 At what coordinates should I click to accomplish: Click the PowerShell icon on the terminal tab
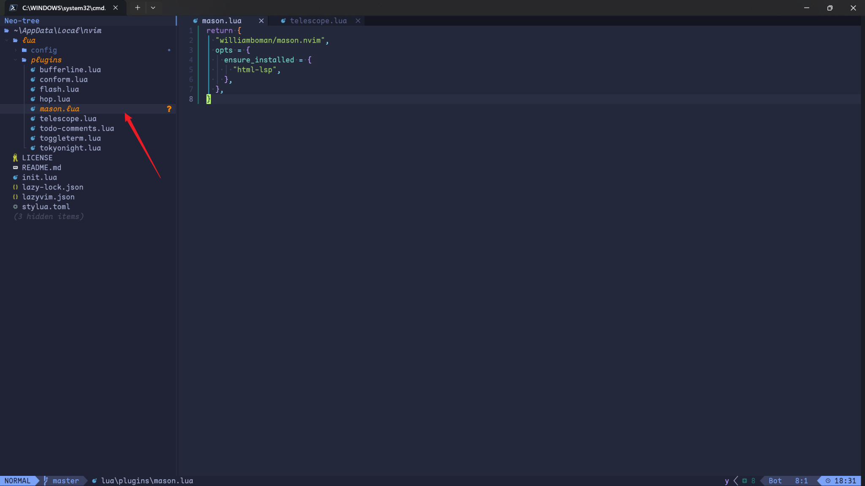pyautogui.click(x=13, y=8)
